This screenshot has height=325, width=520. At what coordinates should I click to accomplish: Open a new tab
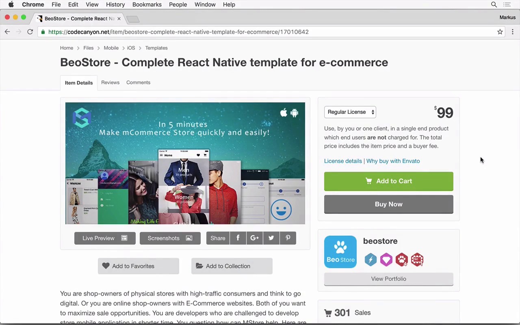click(133, 19)
